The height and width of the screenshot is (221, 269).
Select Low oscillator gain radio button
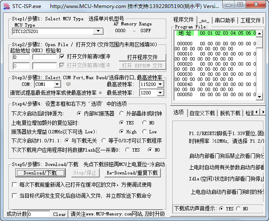coord(145,132)
